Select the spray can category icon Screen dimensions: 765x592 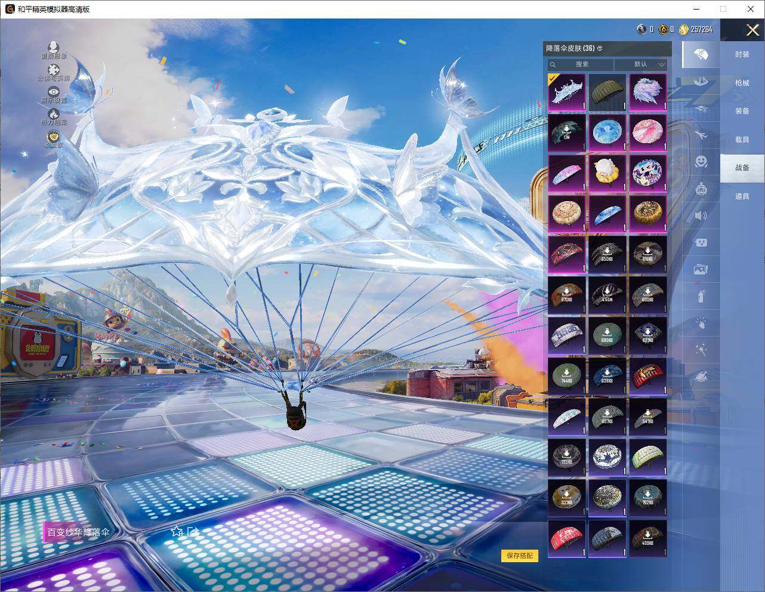[701, 295]
